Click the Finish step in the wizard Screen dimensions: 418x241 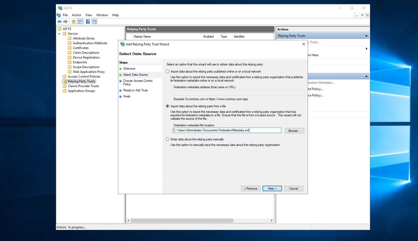(x=127, y=96)
